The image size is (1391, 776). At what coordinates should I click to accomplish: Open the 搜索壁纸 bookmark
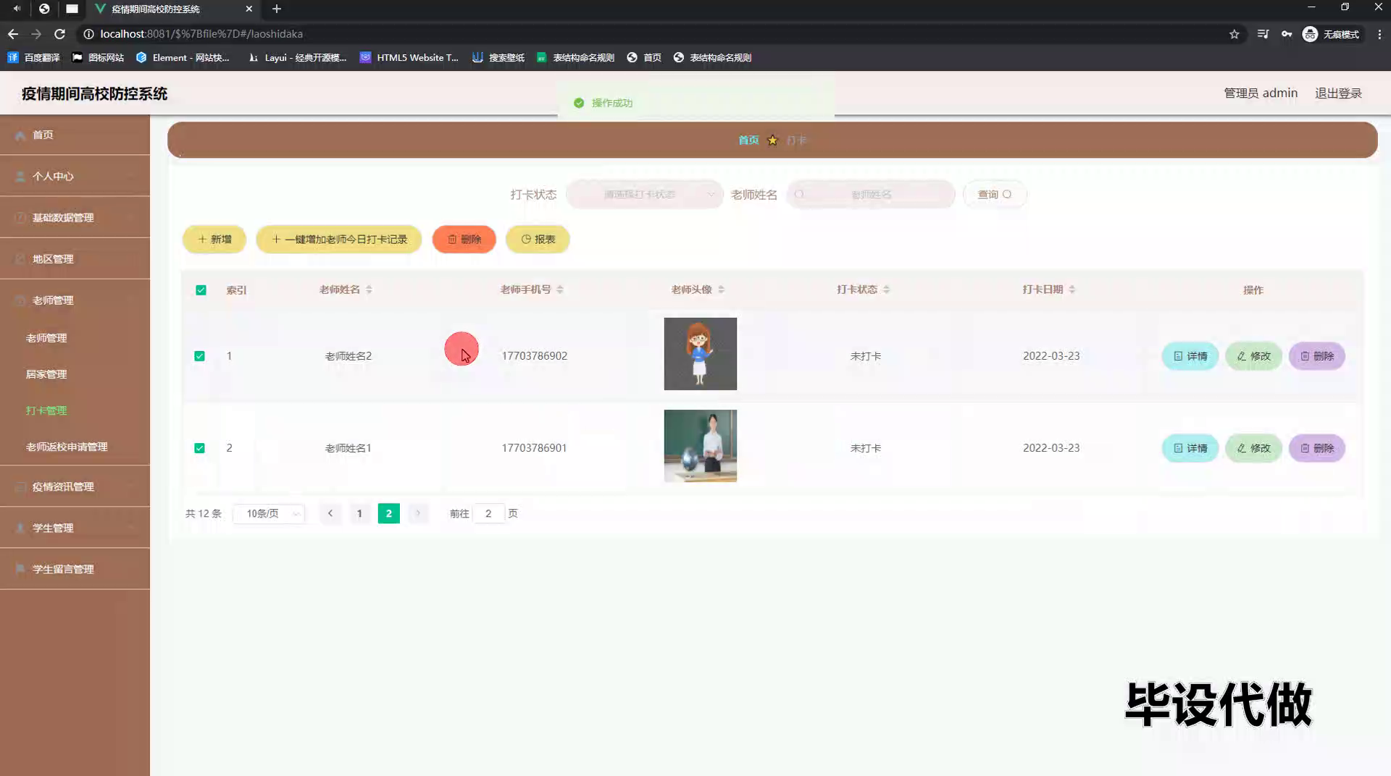498,57
